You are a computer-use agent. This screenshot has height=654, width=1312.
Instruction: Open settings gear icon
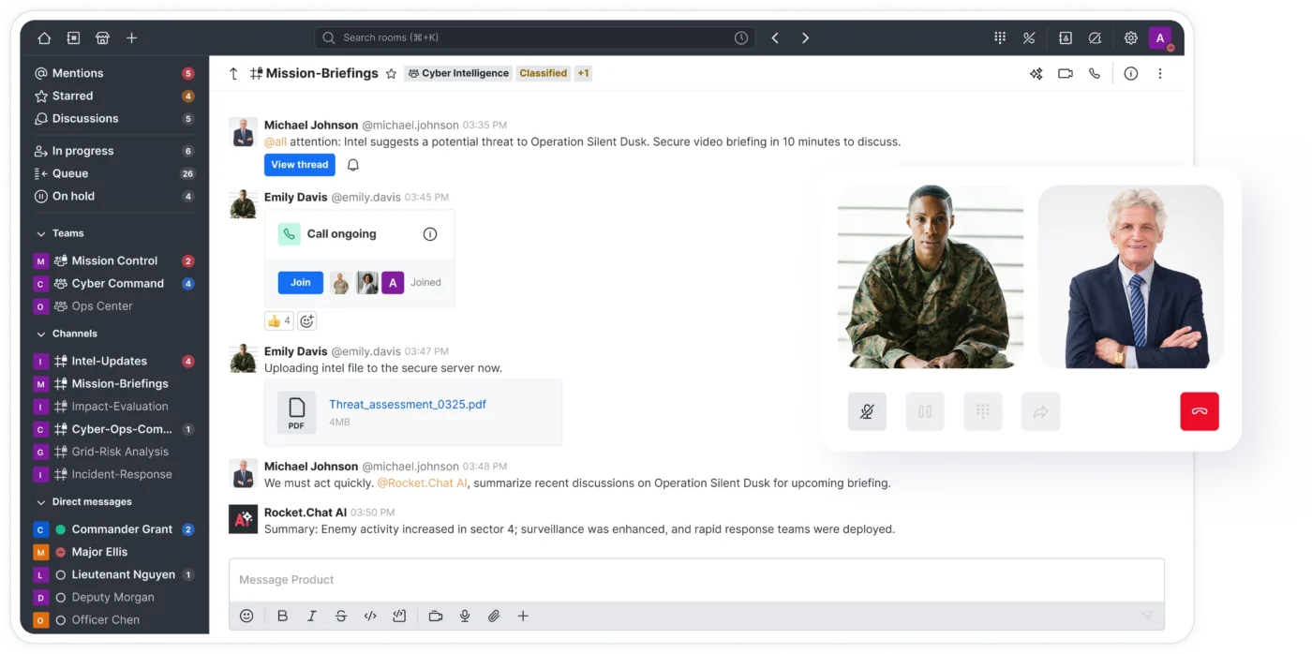(x=1131, y=38)
